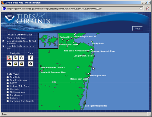Select the info identify tool
The height and width of the screenshot is (117, 152).
click(x=31, y=64)
